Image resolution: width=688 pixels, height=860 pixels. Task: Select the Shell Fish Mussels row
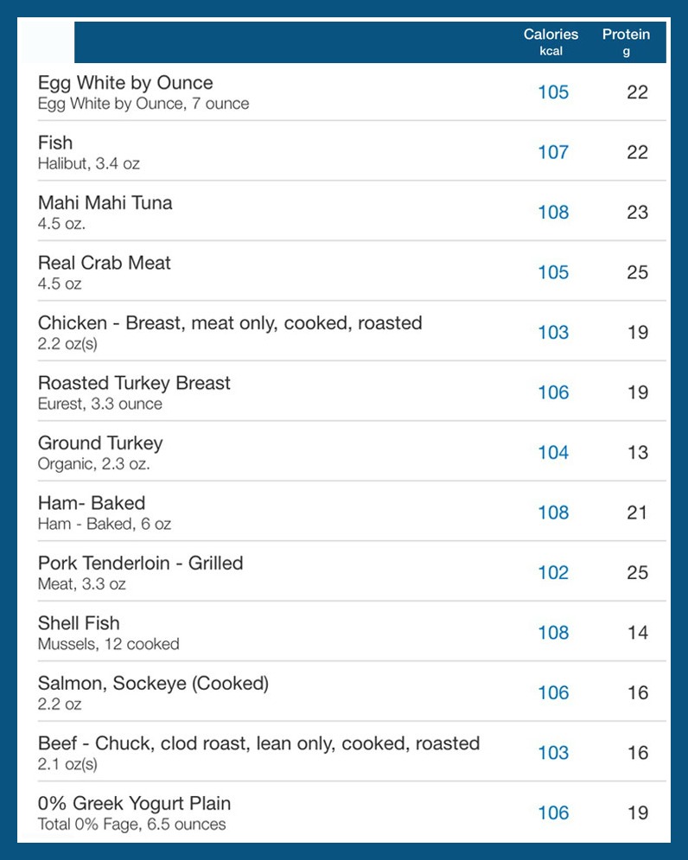point(343,632)
